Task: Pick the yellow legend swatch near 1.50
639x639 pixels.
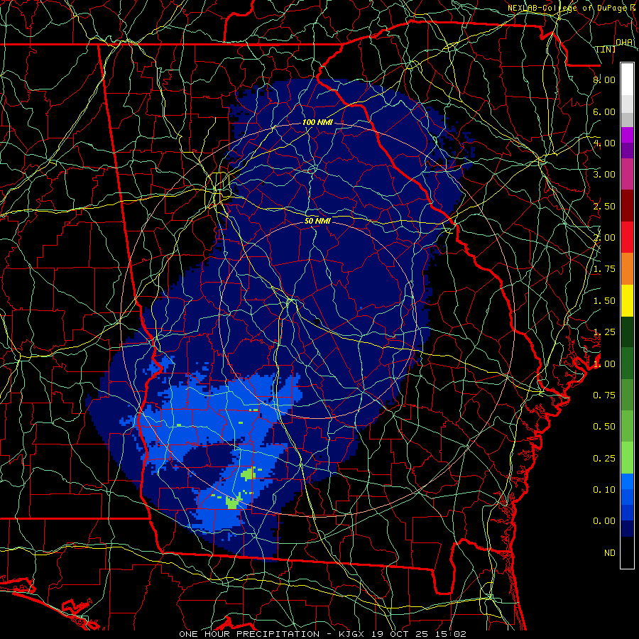Action: (627, 300)
